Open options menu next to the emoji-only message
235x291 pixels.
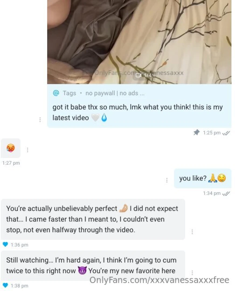tap(27, 150)
